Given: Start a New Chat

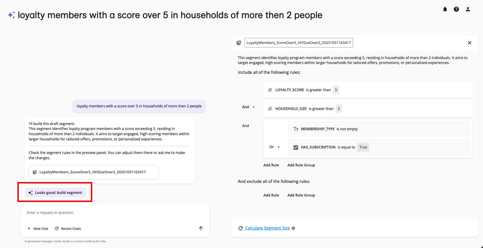Looking at the screenshot, I should 38,229.
